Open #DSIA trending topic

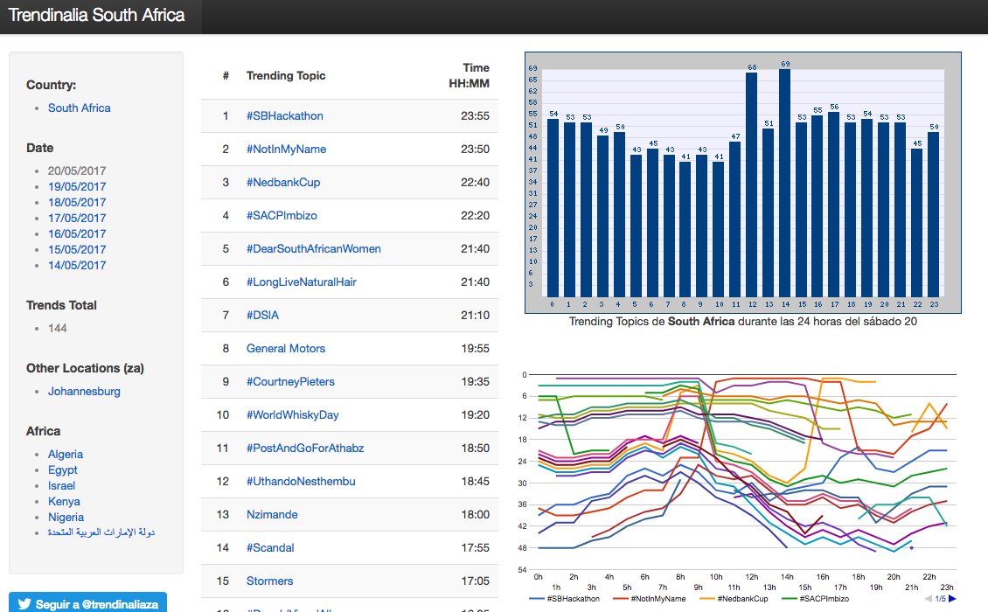(x=262, y=315)
